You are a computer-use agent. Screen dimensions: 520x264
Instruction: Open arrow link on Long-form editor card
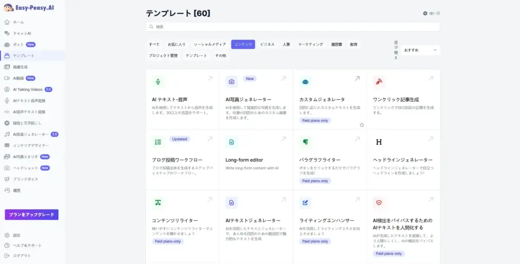(x=283, y=139)
